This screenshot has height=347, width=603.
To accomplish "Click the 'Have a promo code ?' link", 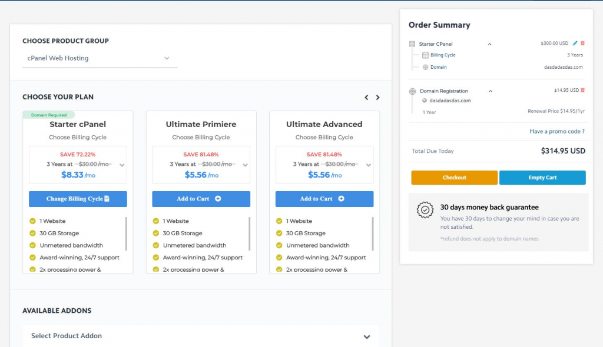I will pos(557,131).
